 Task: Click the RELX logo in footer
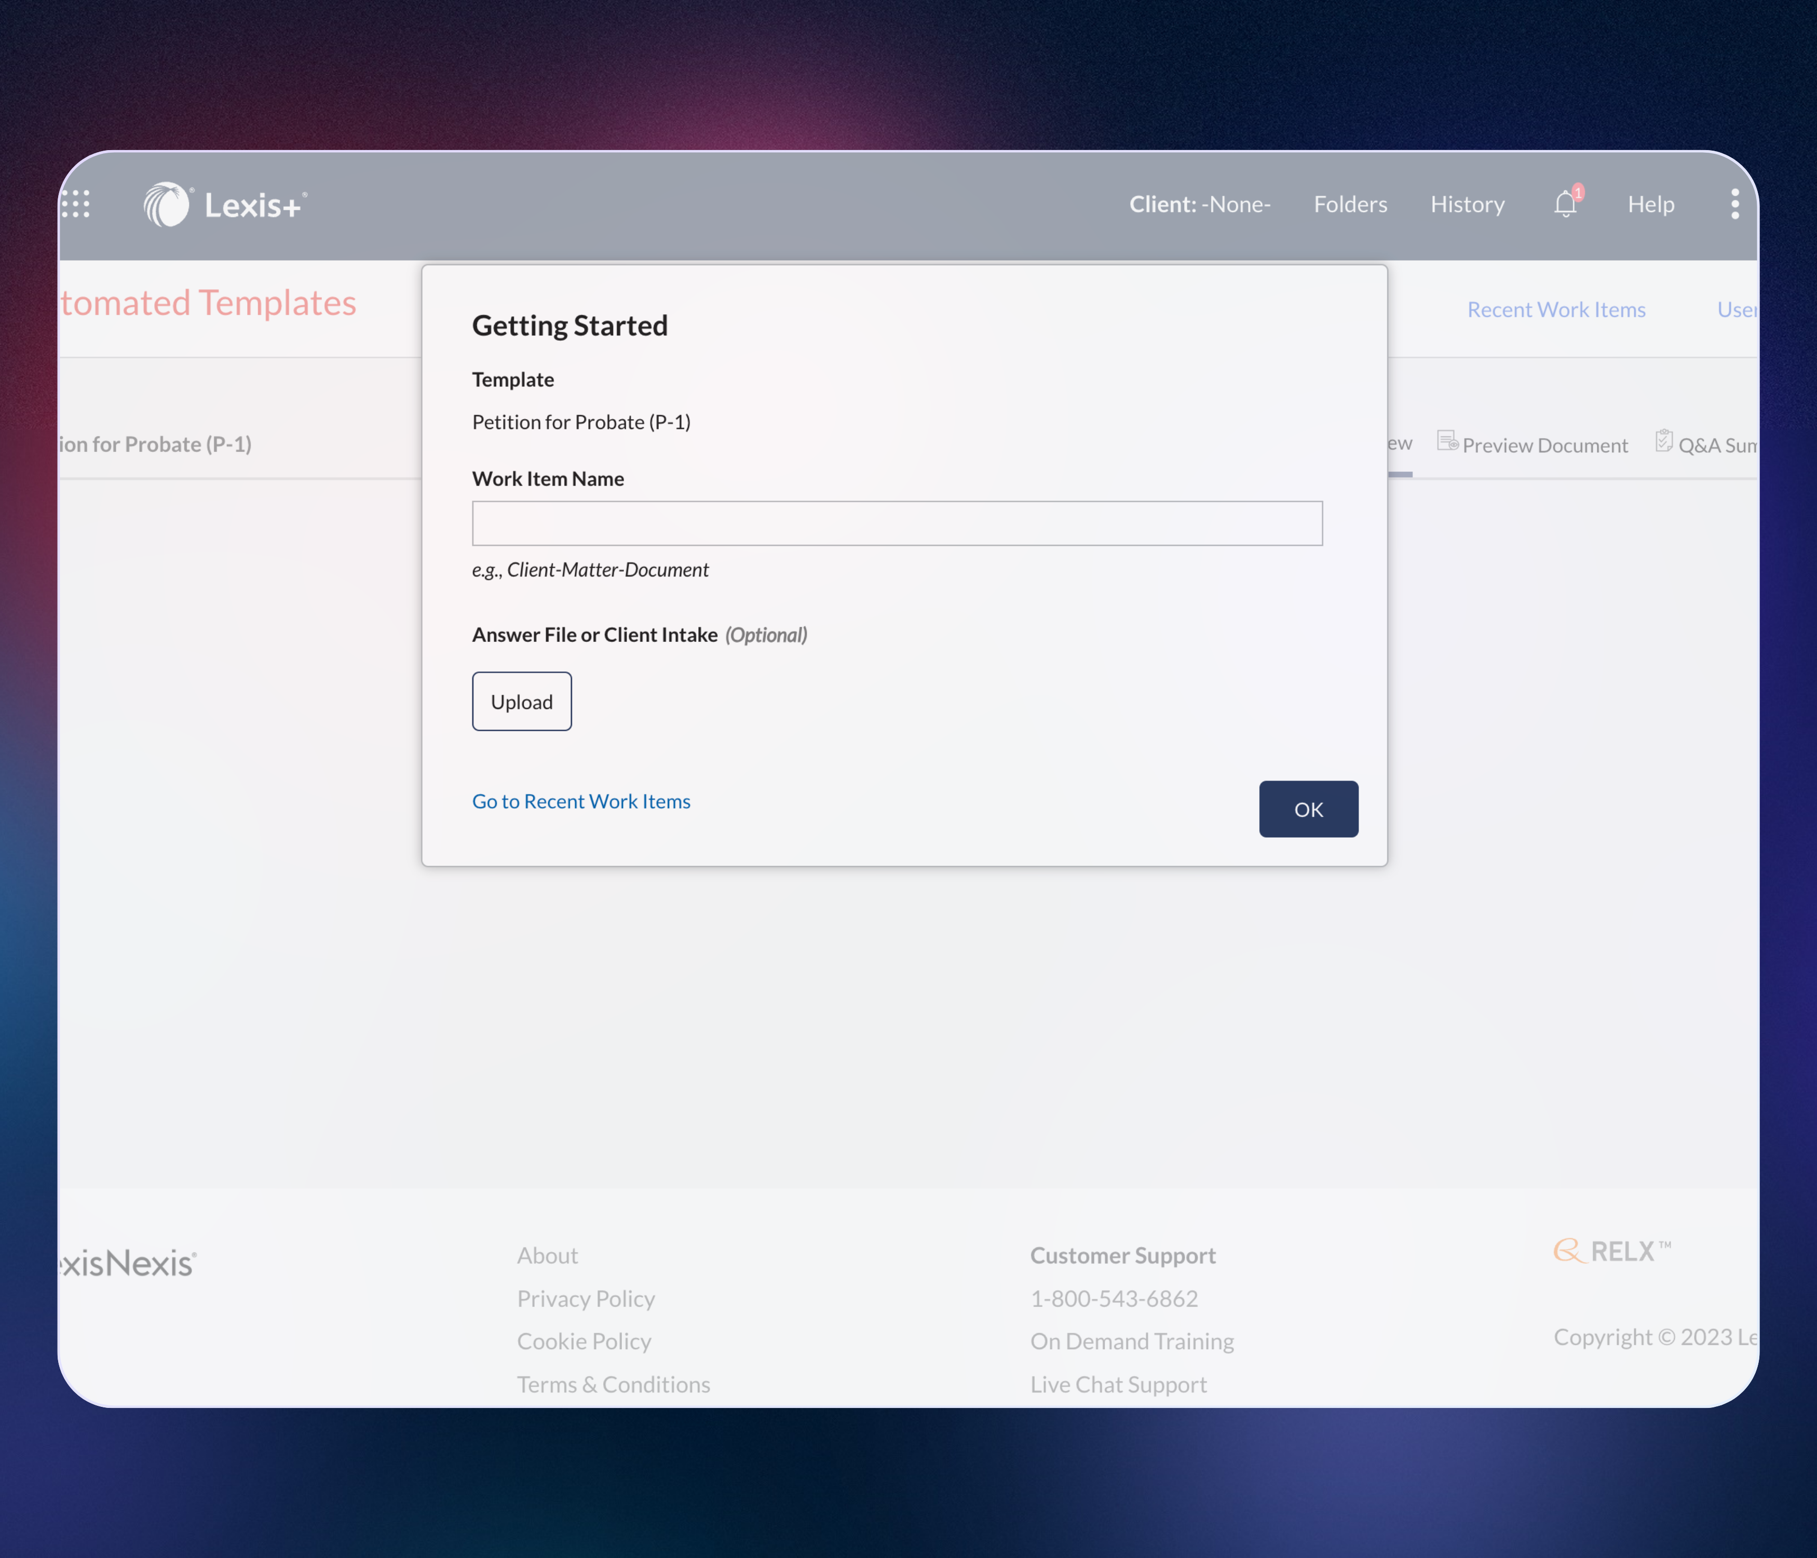click(1612, 1251)
